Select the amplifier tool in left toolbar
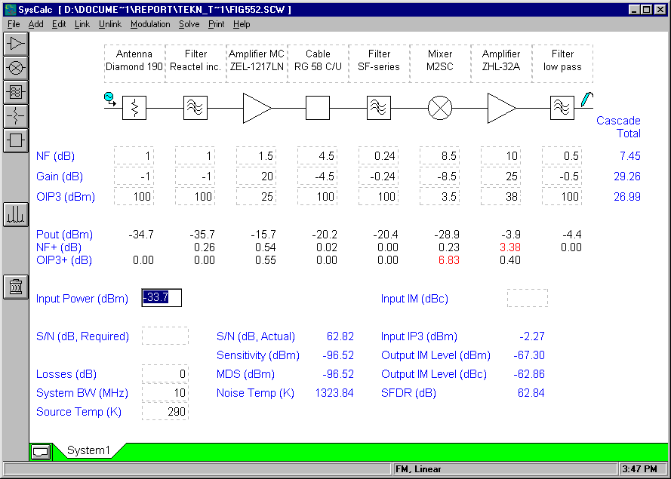 pyautogui.click(x=15, y=43)
